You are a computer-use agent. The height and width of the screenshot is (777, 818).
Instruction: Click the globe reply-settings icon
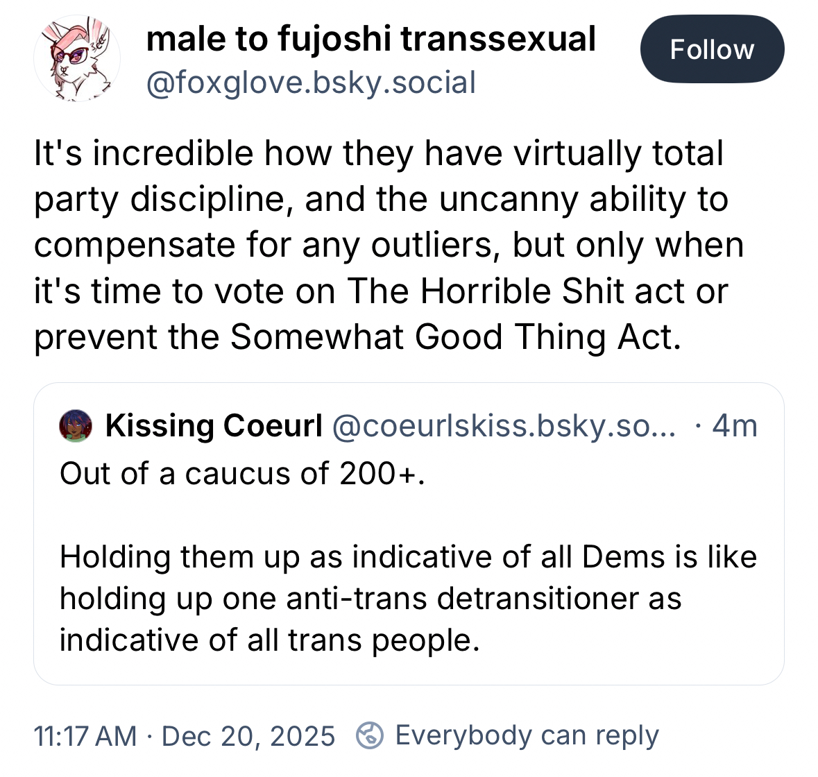[369, 735]
